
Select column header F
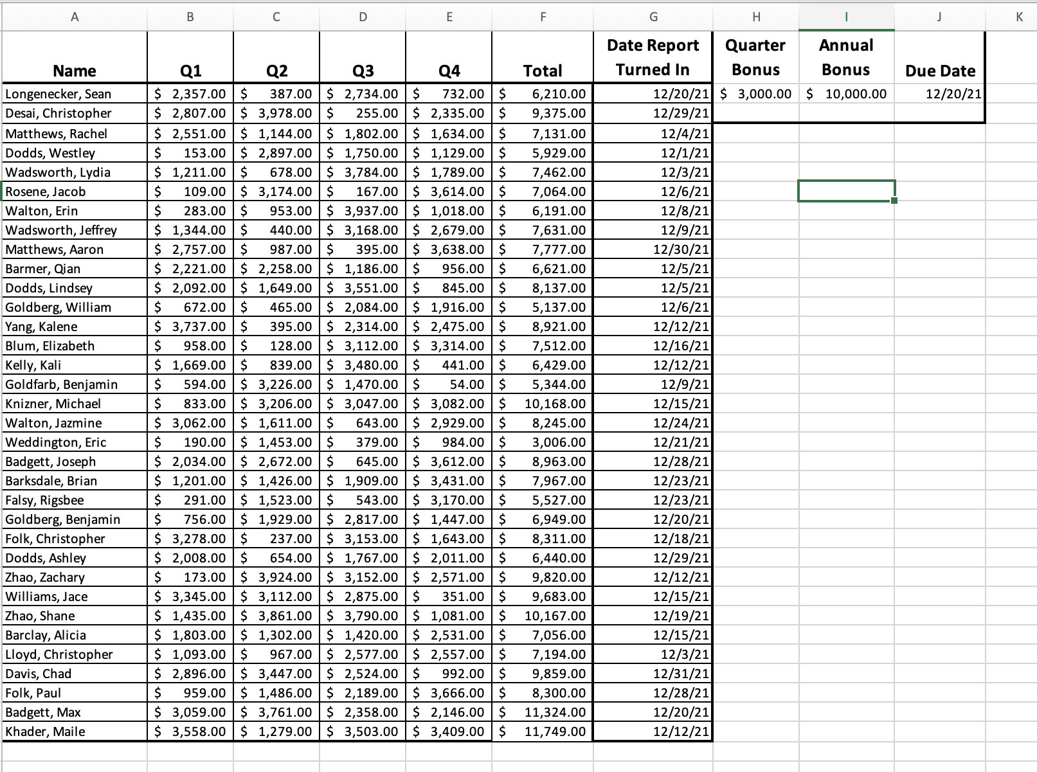(542, 17)
